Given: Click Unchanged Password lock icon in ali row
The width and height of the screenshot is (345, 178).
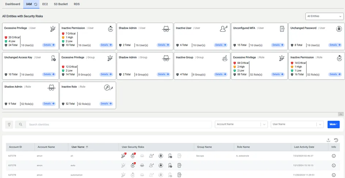Looking at the screenshot, I should [x=161, y=156].
